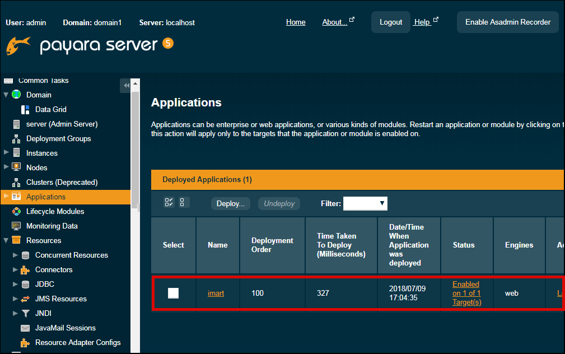Image resolution: width=565 pixels, height=354 pixels.
Task: Open the Filter dropdown
Action: point(365,203)
